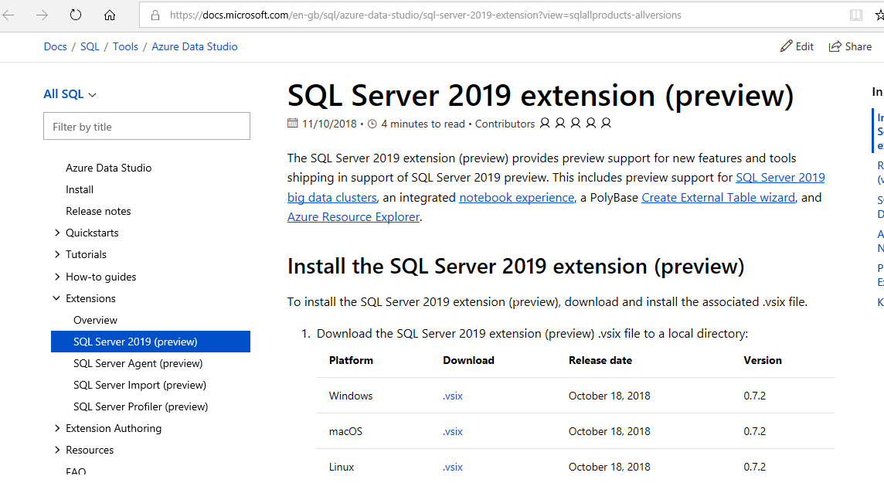Image resolution: width=884 pixels, height=493 pixels.
Task: Collapse the Extensions section
Action: [x=57, y=298]
